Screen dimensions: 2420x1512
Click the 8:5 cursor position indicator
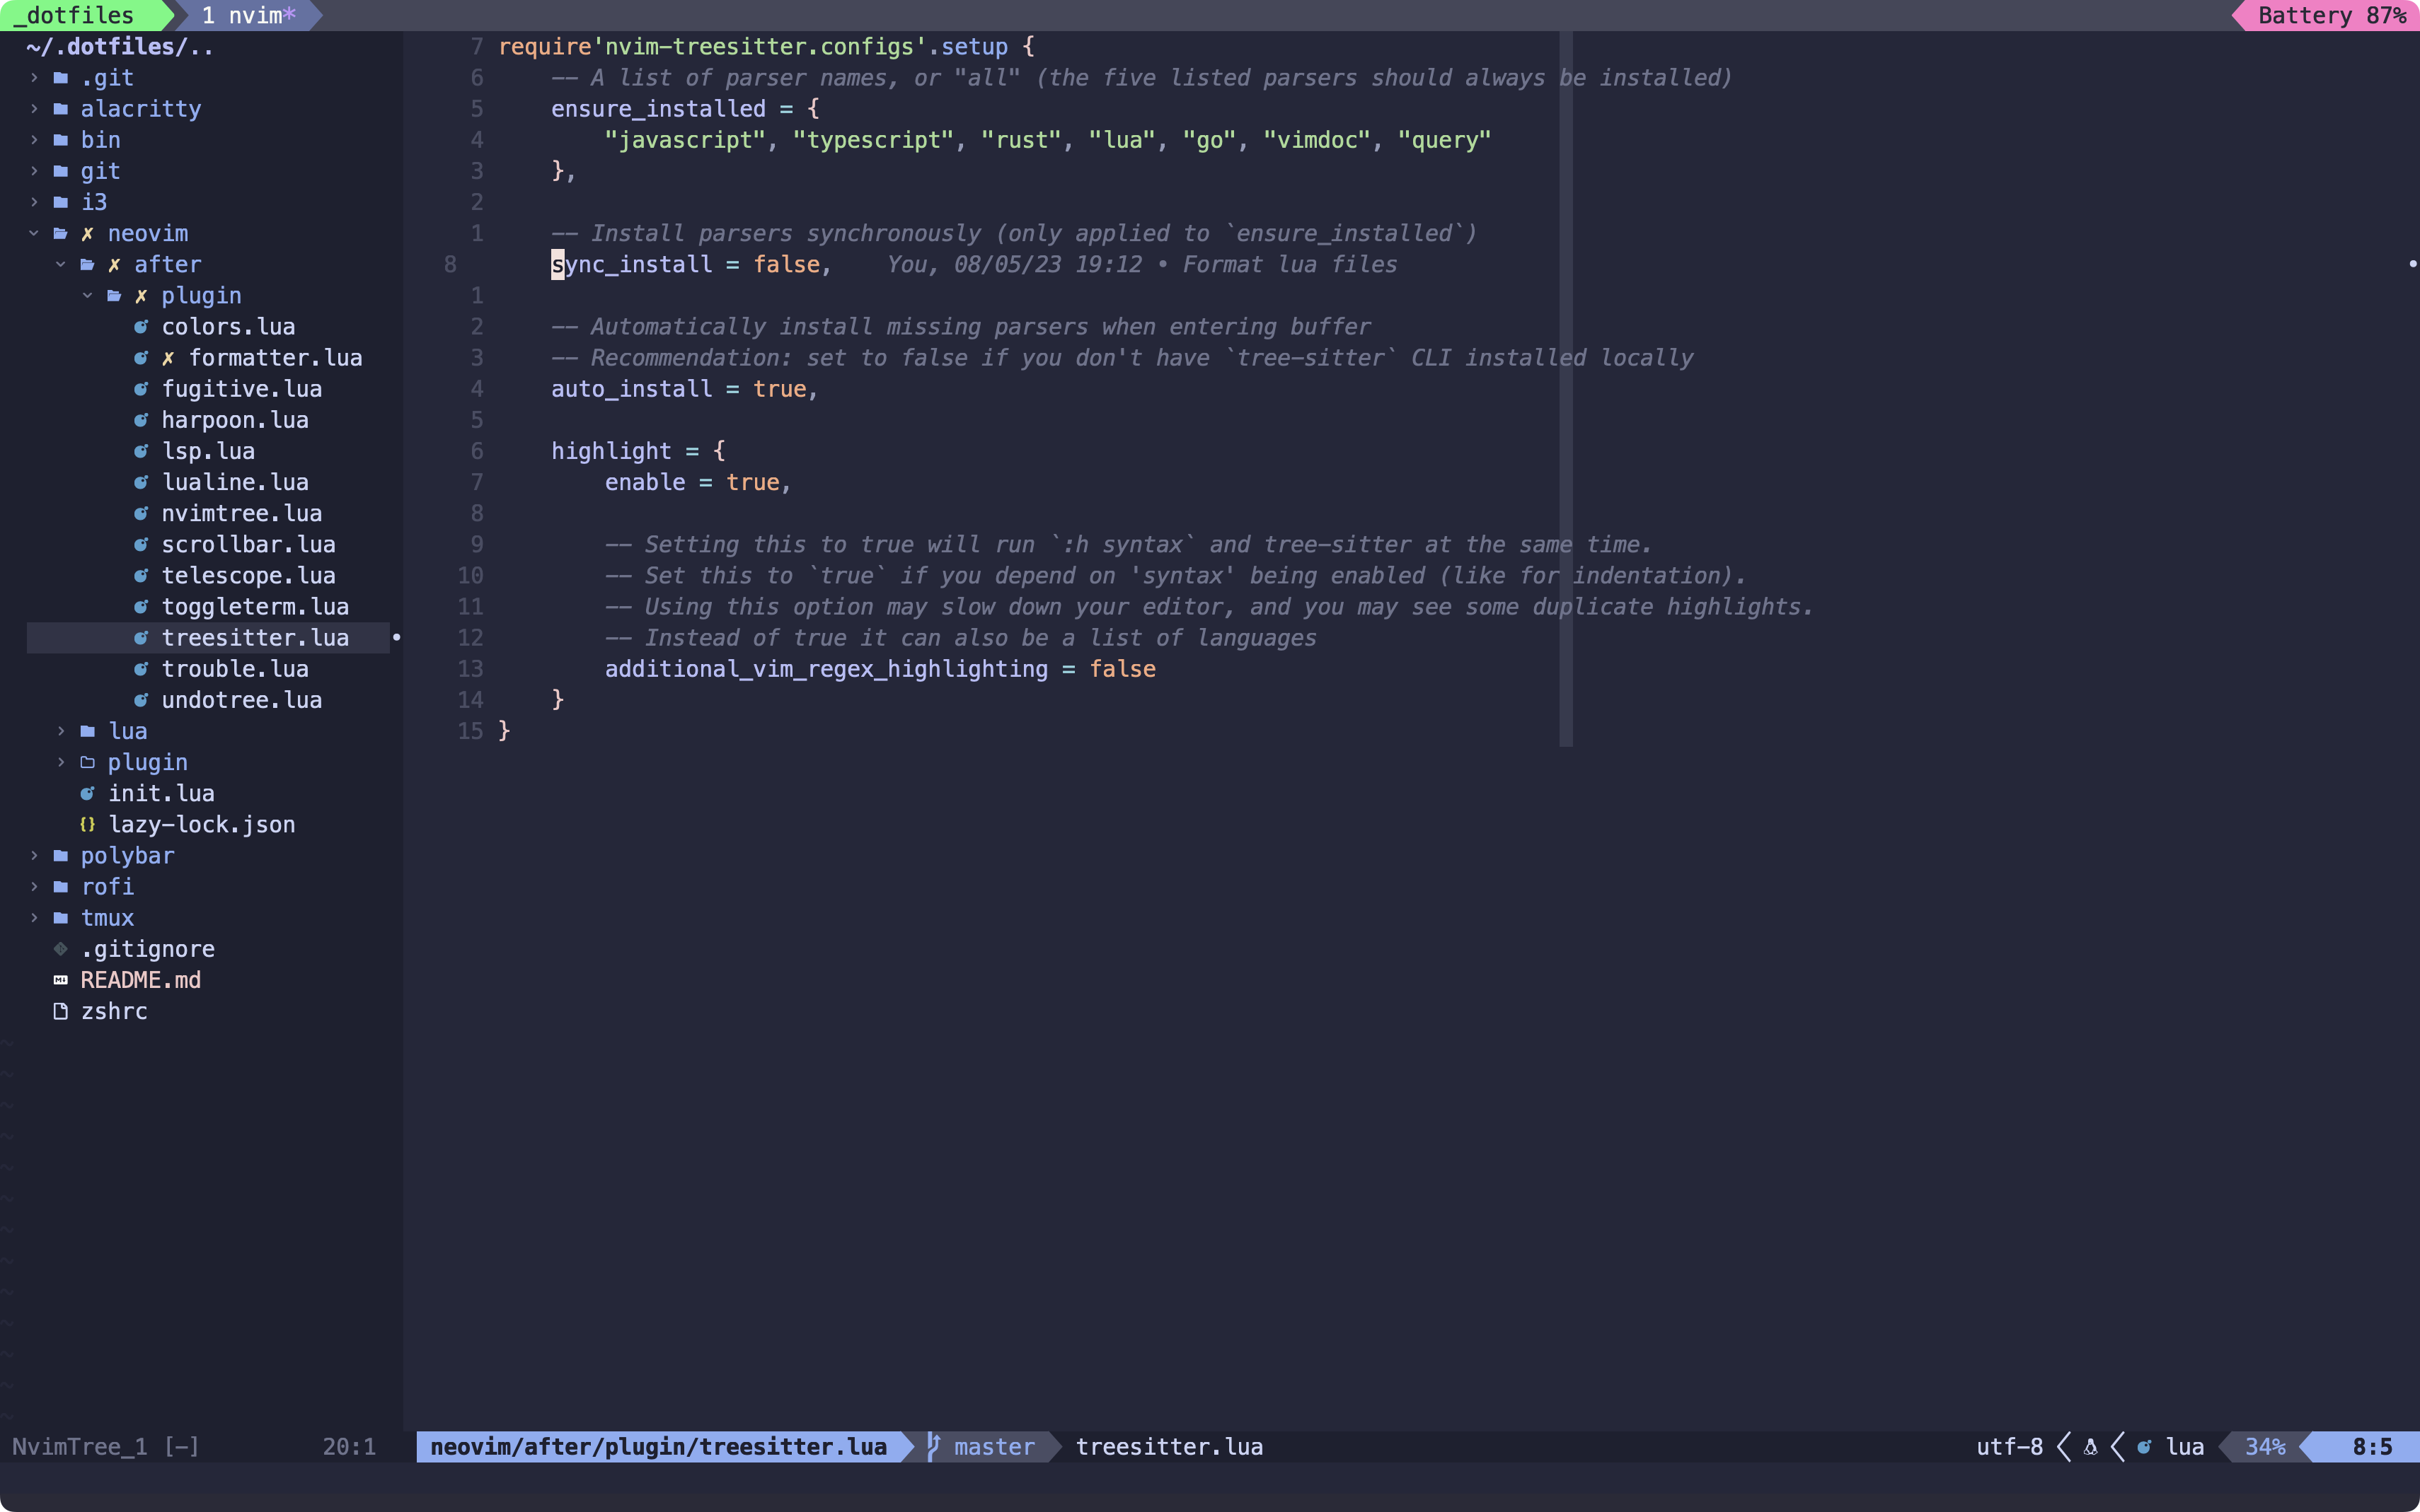coord(2372,1447)
